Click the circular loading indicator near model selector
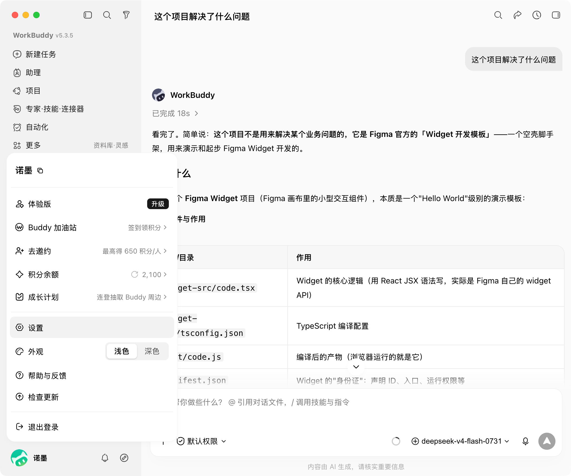 point(396,441)
